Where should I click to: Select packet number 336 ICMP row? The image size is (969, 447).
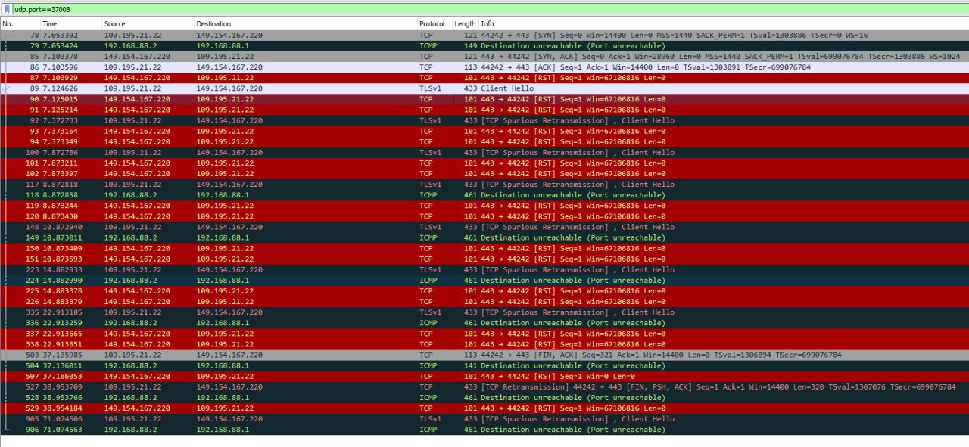484,322
